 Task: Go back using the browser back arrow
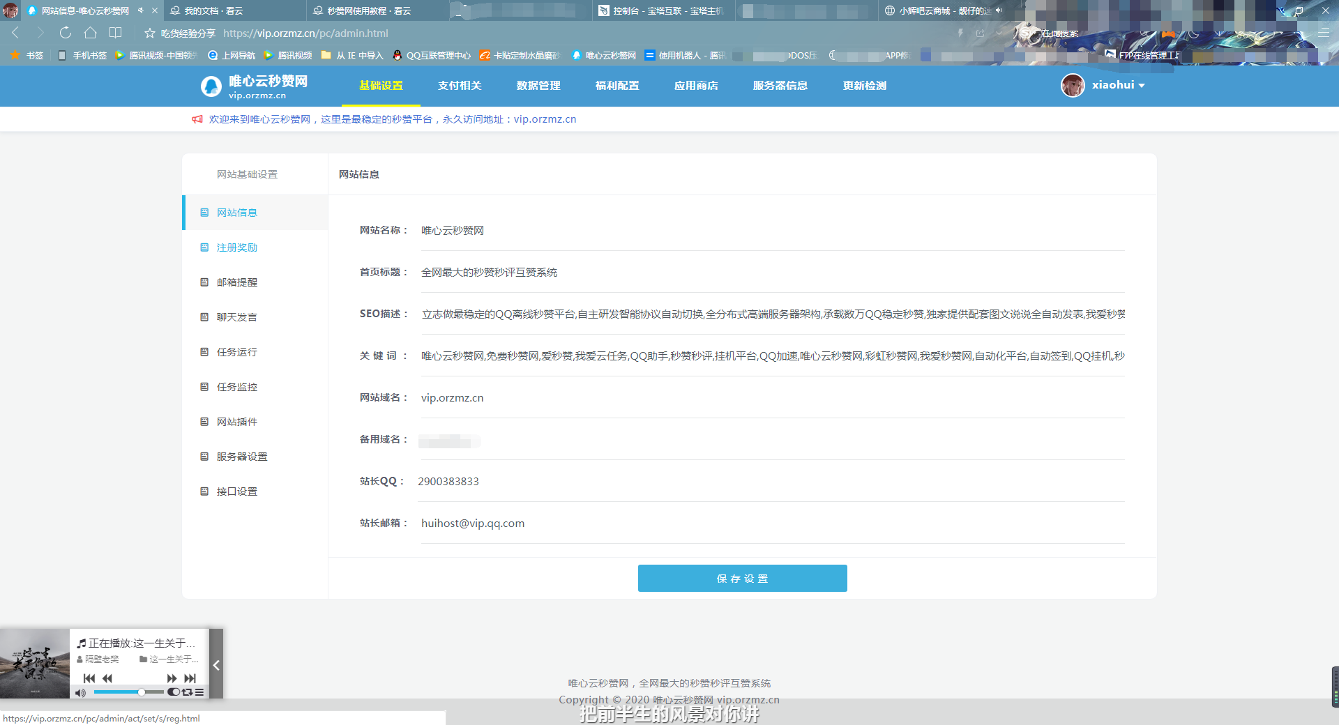click(x=15, y=33)
